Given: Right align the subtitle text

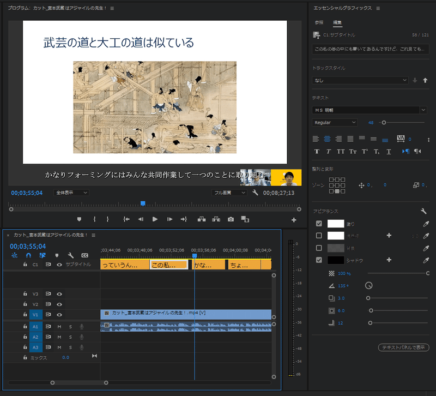Looking at the screenshot, I should [x=338, y=139].
